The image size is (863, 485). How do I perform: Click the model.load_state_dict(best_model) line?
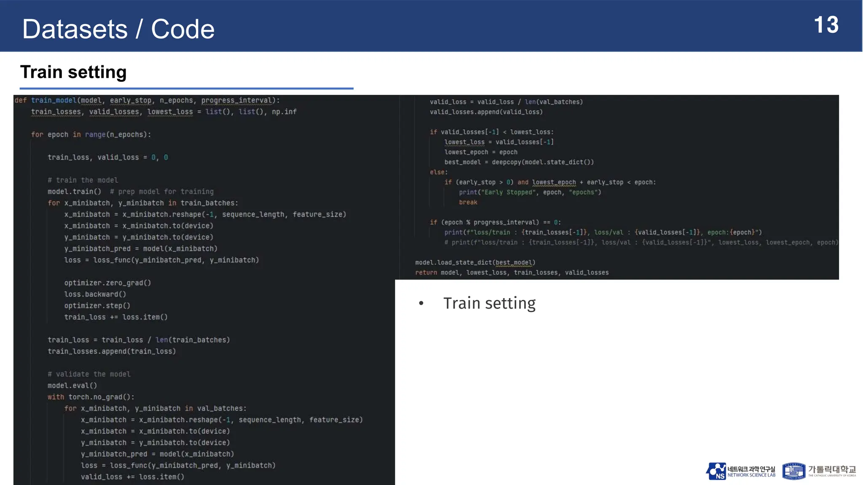coord(475,263)
